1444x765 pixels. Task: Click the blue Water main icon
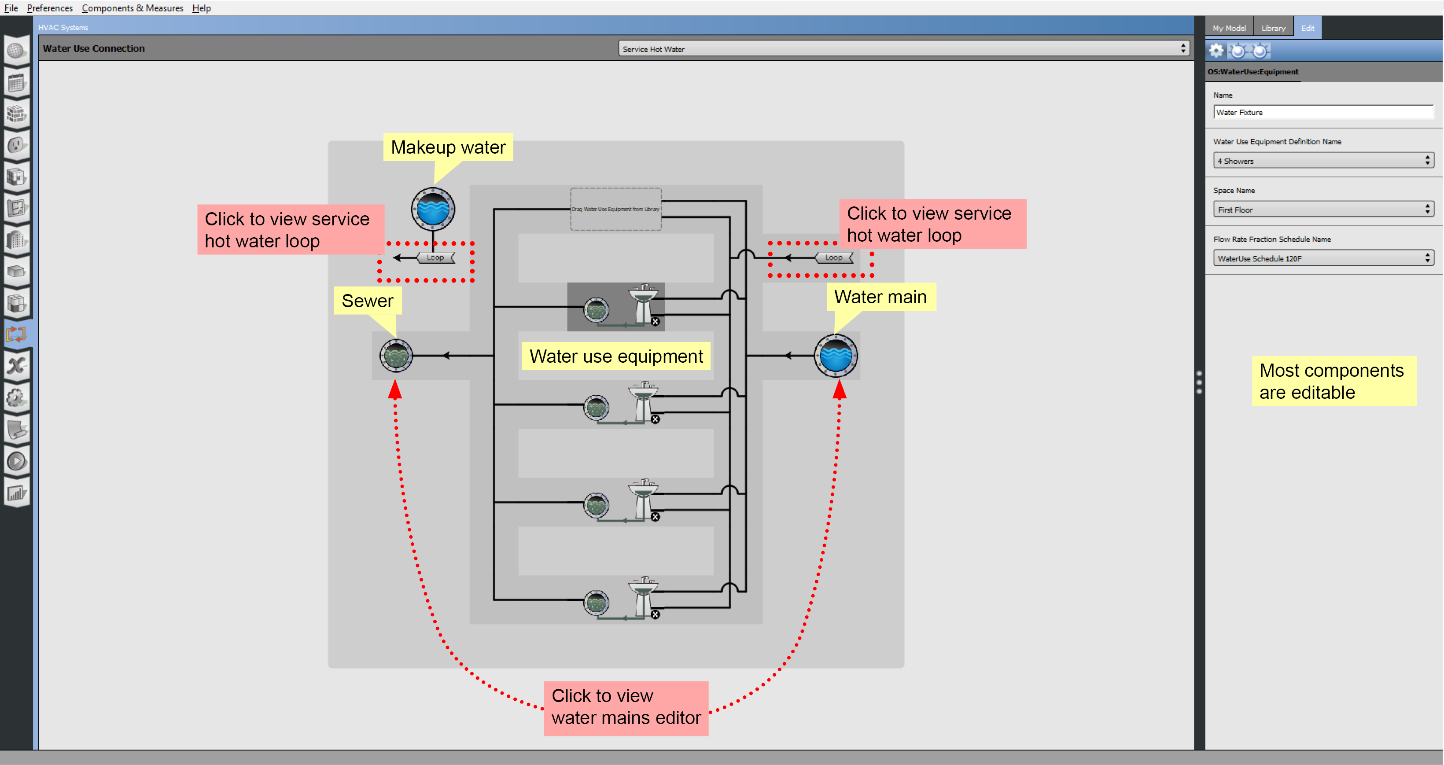pyautogui.click(x=835, y=355)
